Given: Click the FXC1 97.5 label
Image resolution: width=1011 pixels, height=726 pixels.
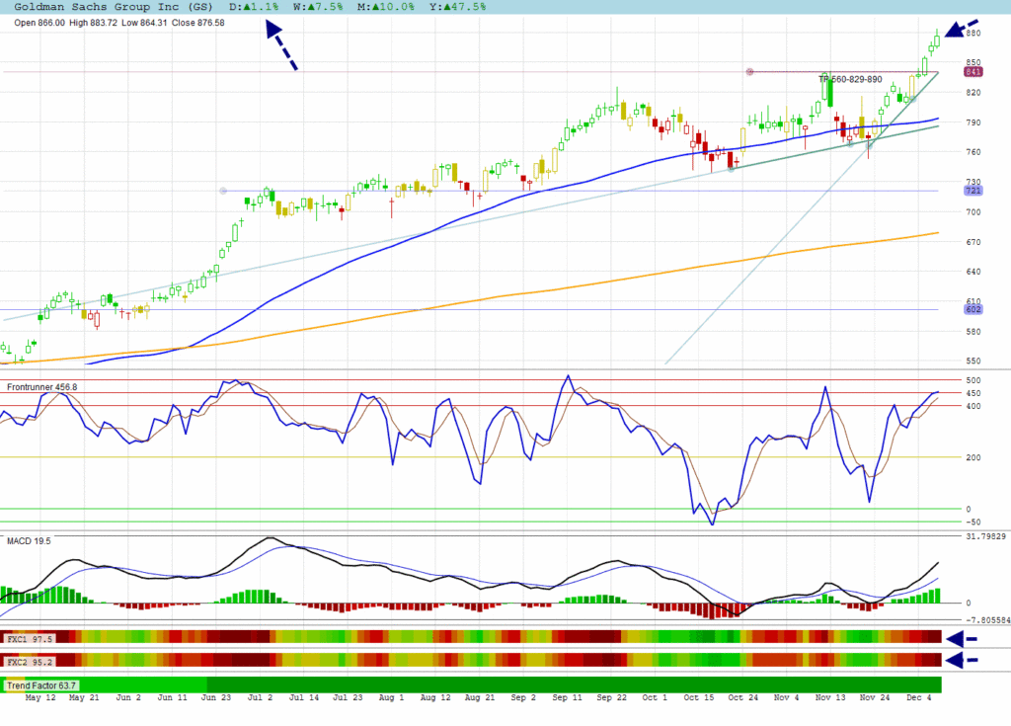Looking at the screenshot, I should 29,639.
